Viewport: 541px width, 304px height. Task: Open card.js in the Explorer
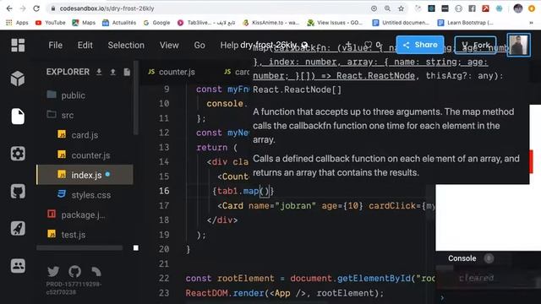[85, 135]
